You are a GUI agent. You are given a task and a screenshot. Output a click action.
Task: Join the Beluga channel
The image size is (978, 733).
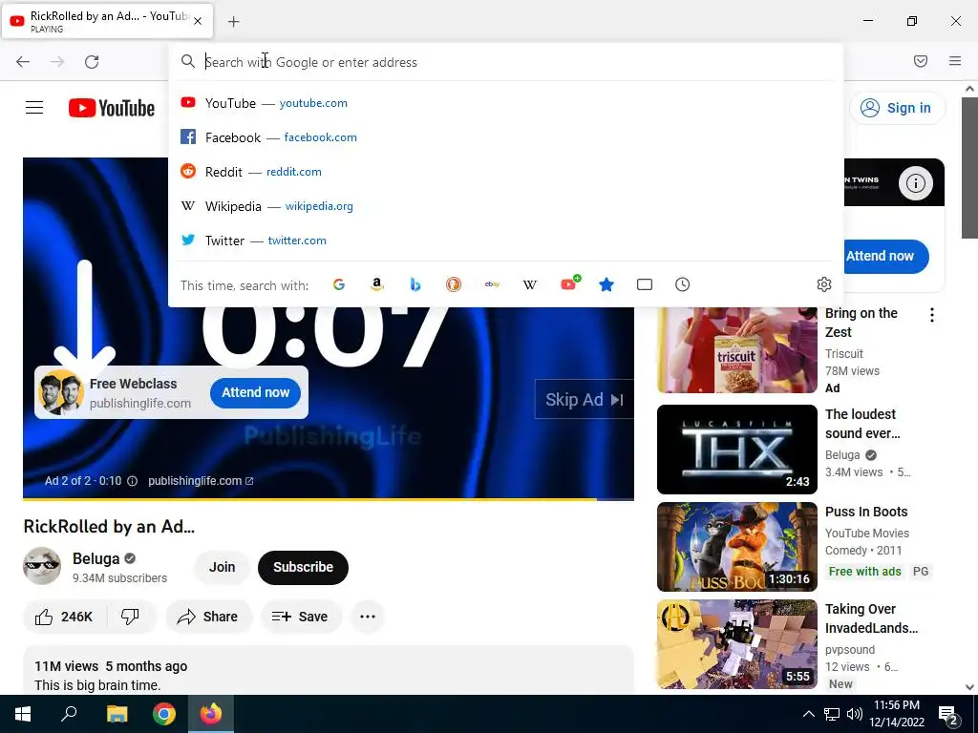(222, 567)
